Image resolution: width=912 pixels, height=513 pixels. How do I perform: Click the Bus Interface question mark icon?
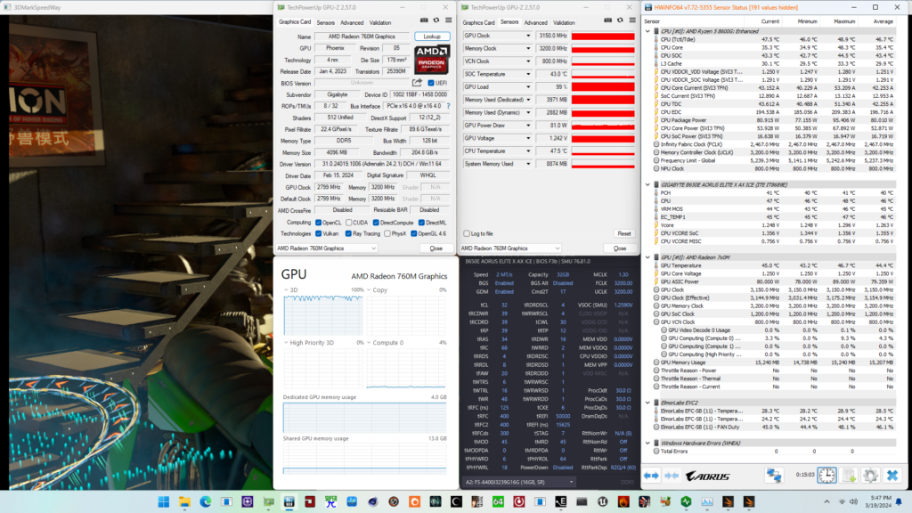click(449, 106)
